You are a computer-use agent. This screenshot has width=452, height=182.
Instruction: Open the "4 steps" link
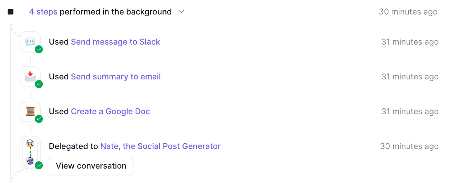coord(43,12)
